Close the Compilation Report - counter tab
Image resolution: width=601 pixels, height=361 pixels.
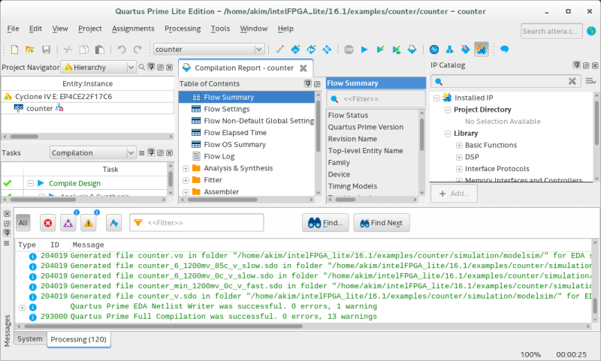[x=304, y=68]
